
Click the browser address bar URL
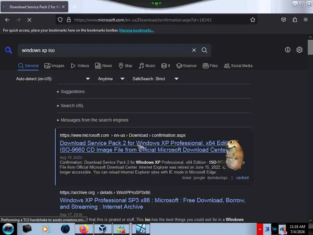[x=143, y=20]
